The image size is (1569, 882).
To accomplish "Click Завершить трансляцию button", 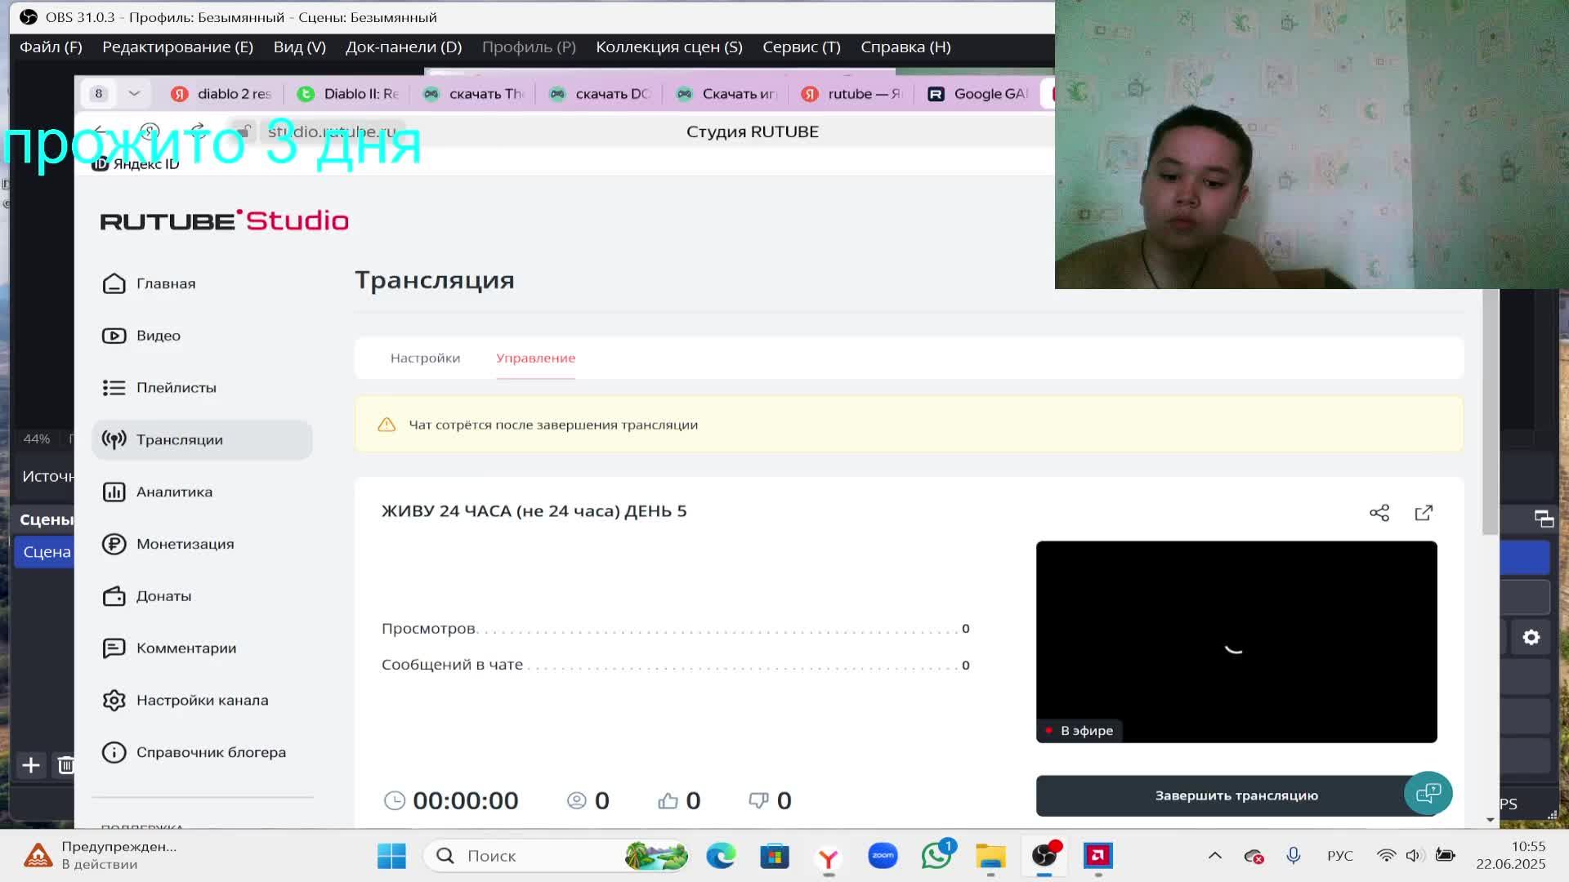I will (x=1236, y=795).
